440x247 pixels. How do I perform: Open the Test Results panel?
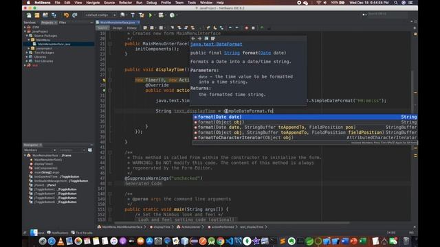tap(82, 233)
